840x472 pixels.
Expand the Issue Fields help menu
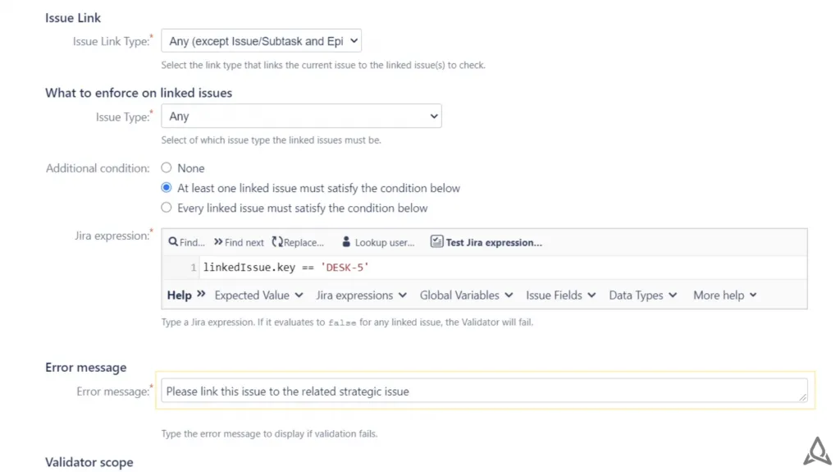tap(560, 295)
